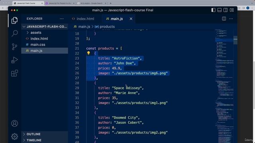The image size is (255, 143).
Task: Open the Accounts menu icon
Action: click(14, 124)
